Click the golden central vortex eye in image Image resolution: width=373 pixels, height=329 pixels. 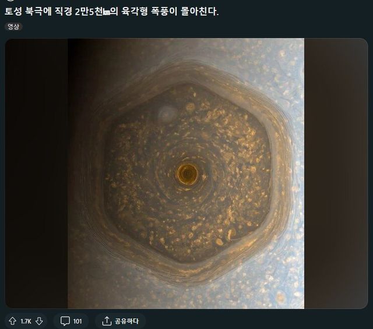pos(188,174)
